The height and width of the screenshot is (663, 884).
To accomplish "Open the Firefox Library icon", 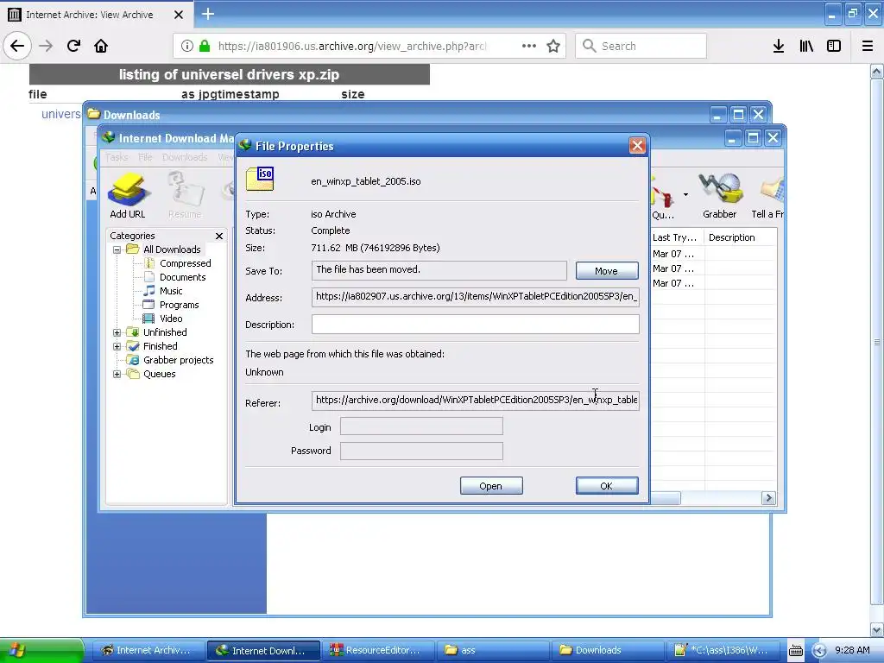I will pos(806,46).
